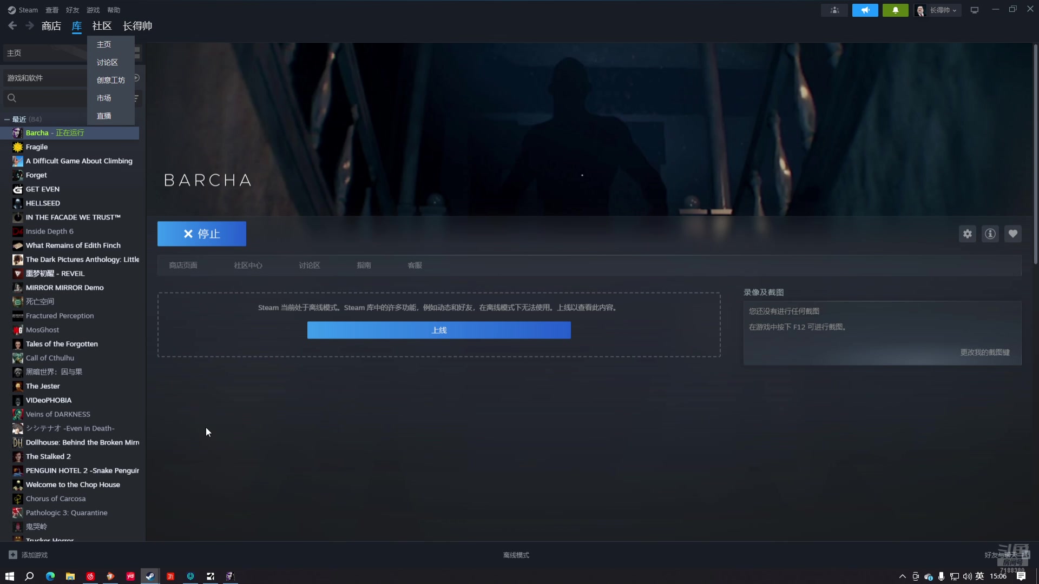Image resolution: width=1039 pixels, height=584 pixels.
Task: Select HELLSEED in the library list
Action: (x=70, y=203)
